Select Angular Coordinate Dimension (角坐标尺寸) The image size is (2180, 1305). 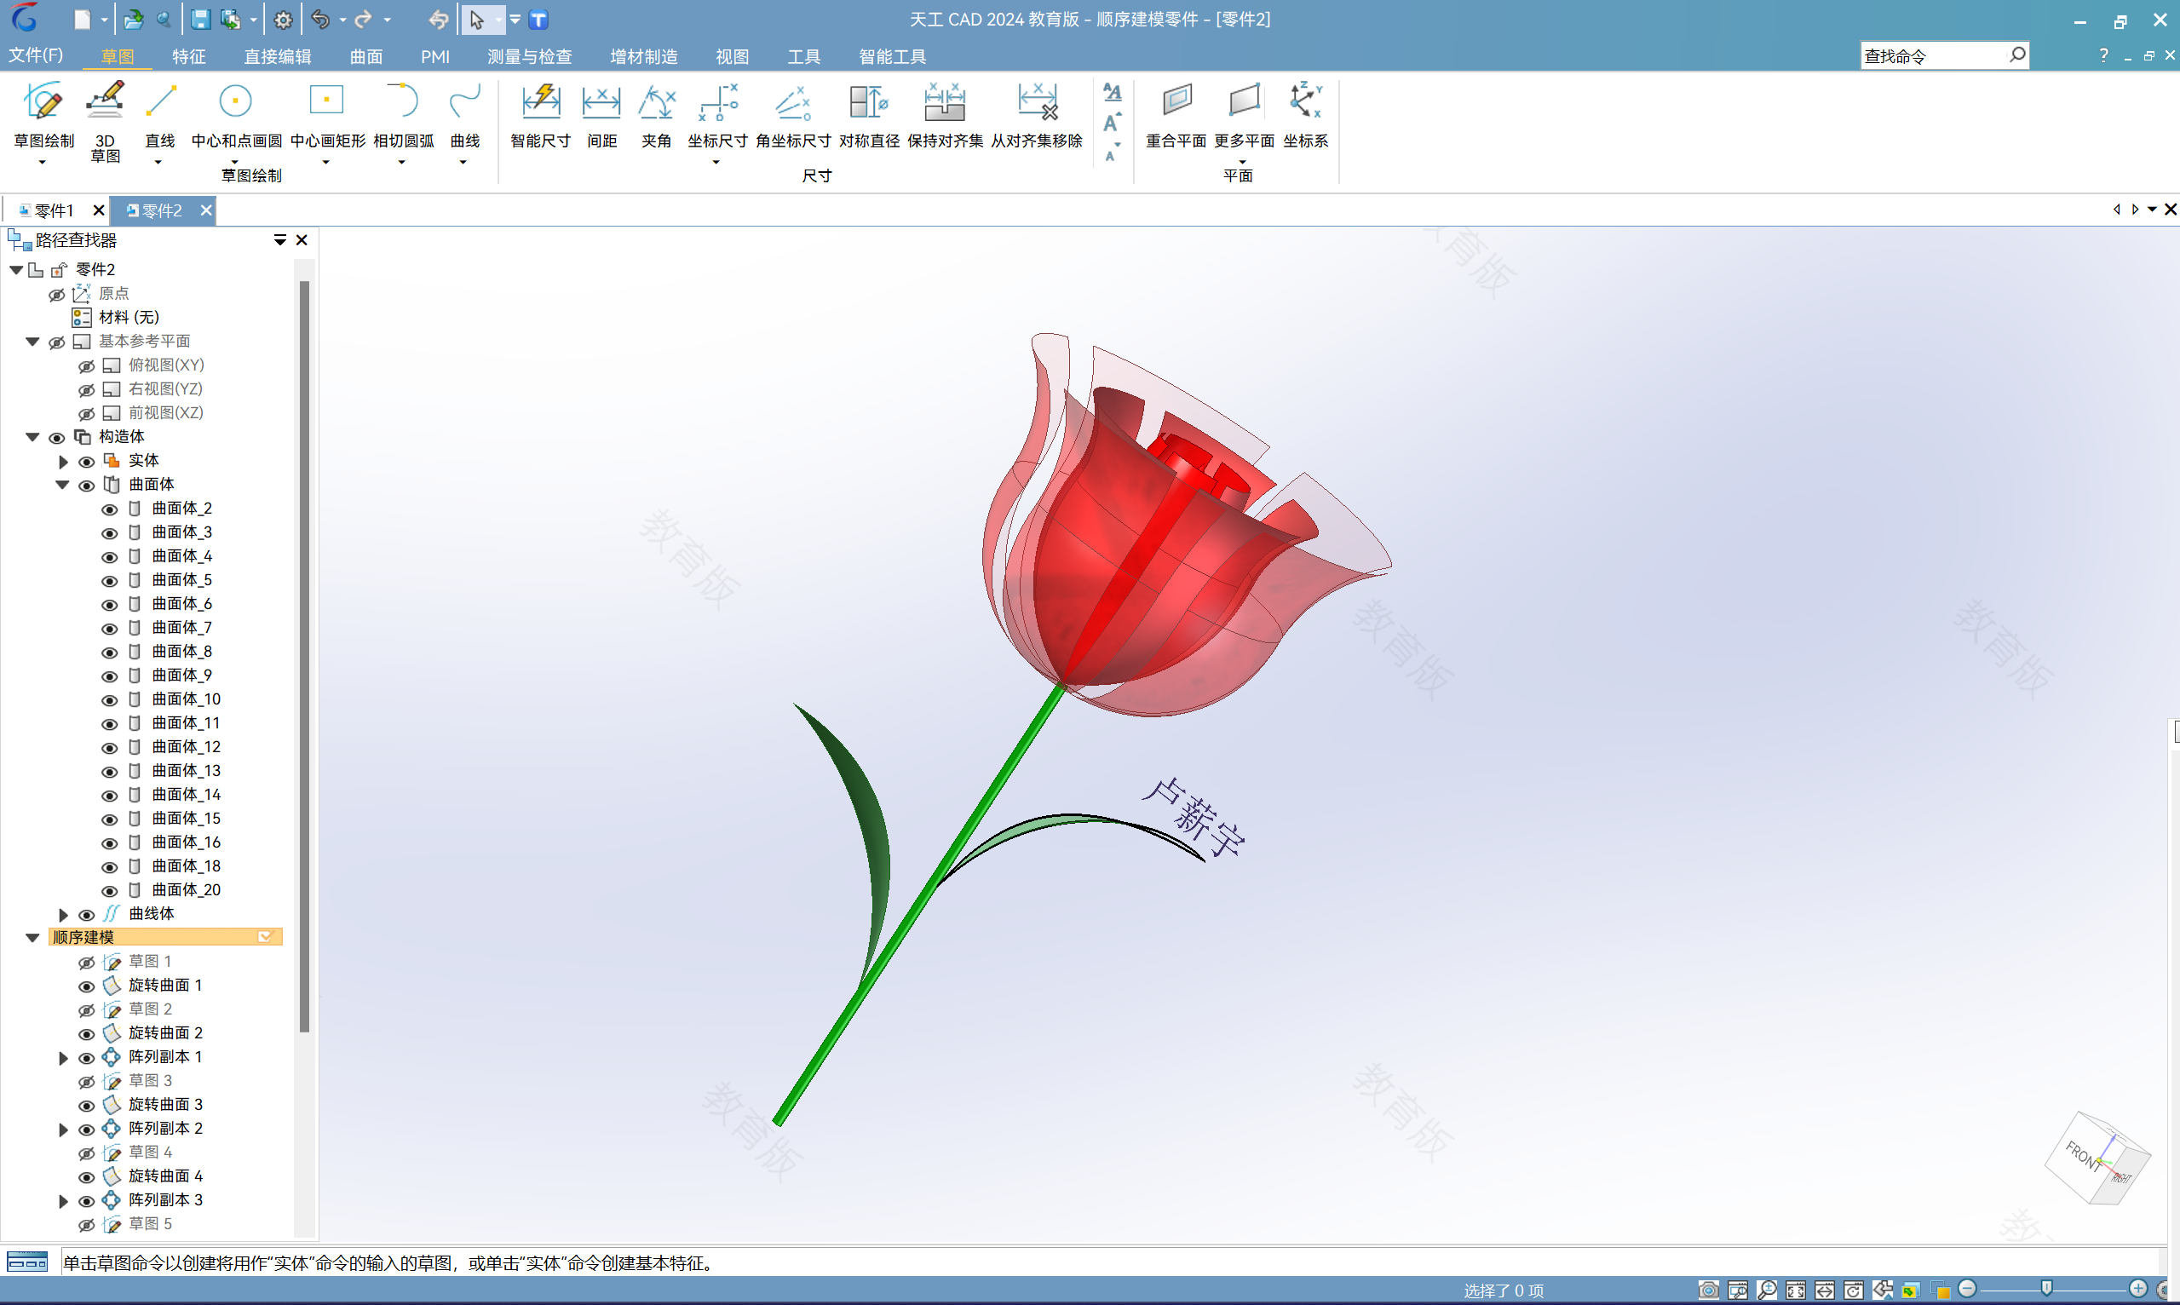pyautogui.click(x=793, y=115)
